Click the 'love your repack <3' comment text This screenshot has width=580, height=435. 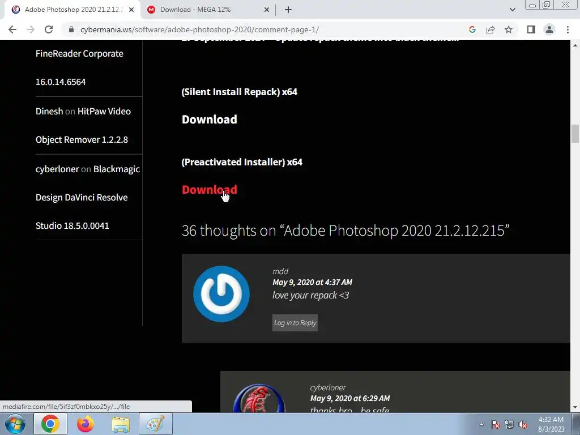311,295
